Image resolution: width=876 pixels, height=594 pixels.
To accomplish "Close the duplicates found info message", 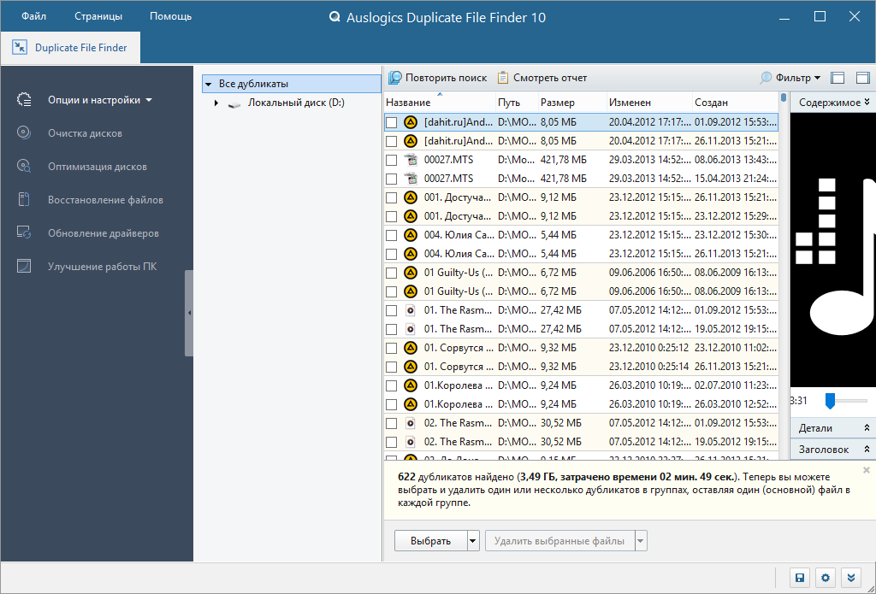I will tap(866, 470).
